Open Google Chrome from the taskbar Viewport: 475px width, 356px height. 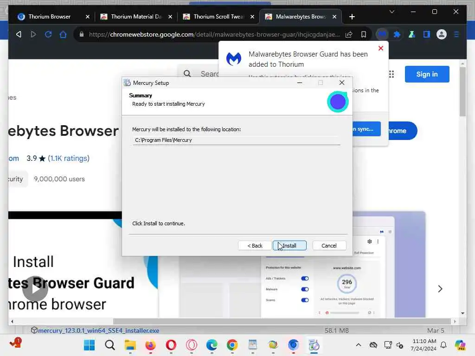click(x=232, y=345)
